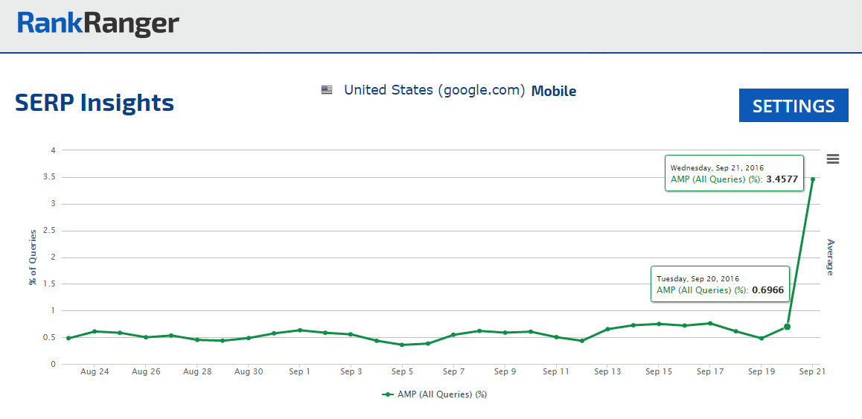Click the RankRanger logo
Viewport: 862px width, 419px height.
pos(98,25)
